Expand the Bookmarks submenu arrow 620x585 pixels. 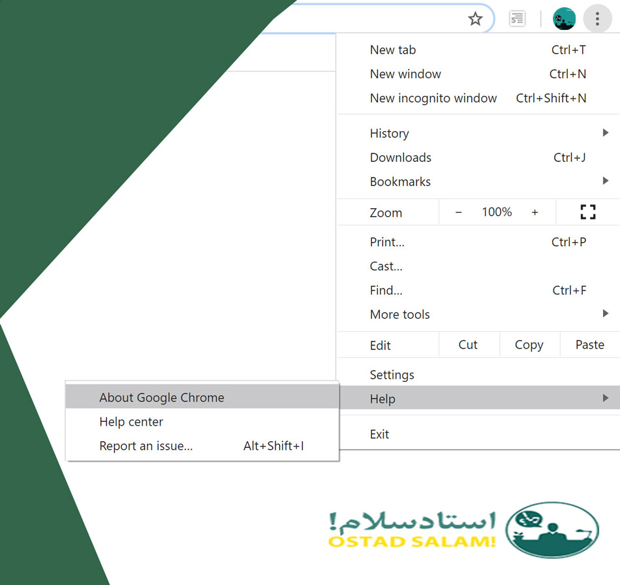[x=606, y=182]
